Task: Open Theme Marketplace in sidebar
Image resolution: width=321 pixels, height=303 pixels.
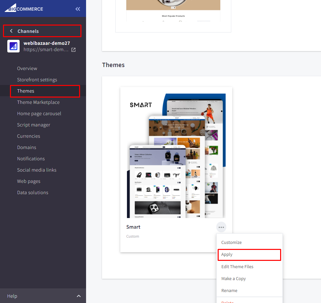Action: click(x=38, y=102)
